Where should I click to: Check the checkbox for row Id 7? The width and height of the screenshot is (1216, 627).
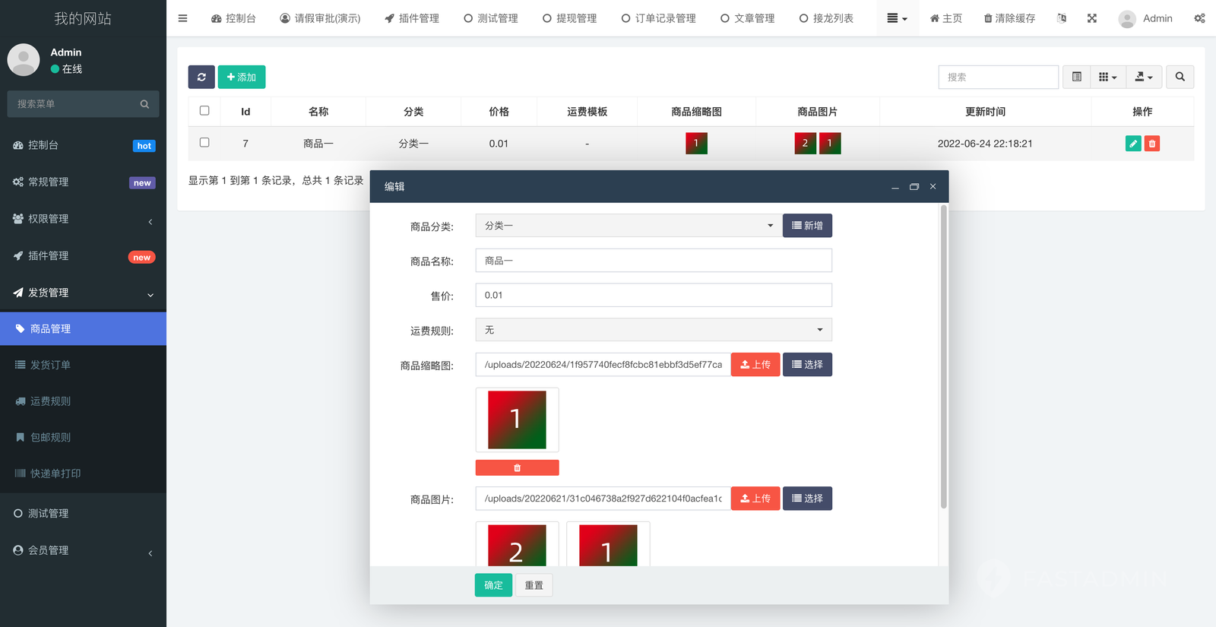coord(204,143)
